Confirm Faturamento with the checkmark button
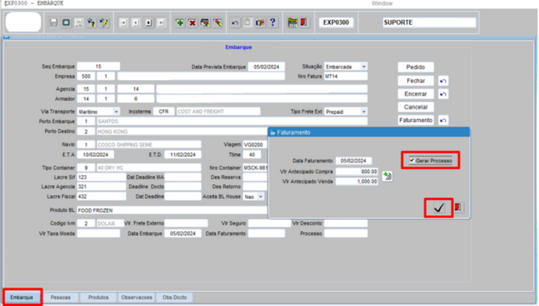The image size is (539, 306). coord(439,208)
